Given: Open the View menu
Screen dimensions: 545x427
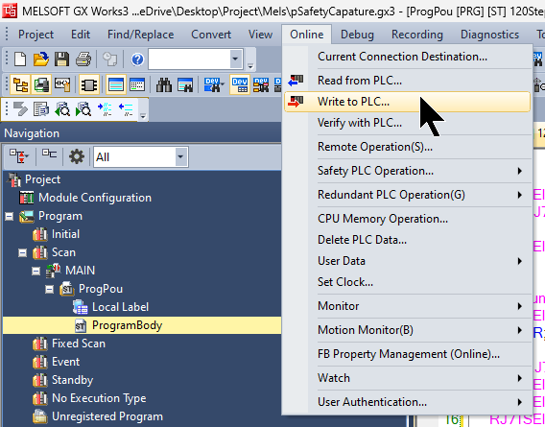Looking at the screenshot, I should tap(260, 35).
